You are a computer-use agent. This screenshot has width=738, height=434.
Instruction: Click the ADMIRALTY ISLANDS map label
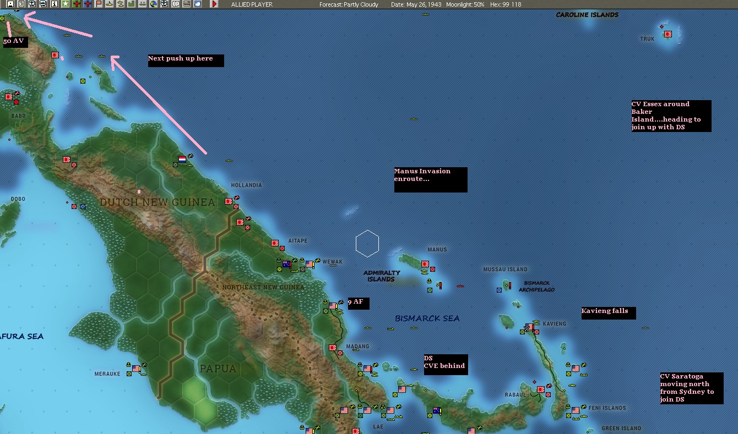(x=382, y=276)
